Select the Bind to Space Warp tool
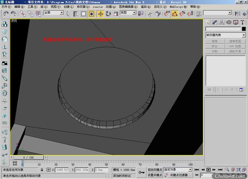The height and width of the screenshot is (179, 248). click(x=38, y=14)
